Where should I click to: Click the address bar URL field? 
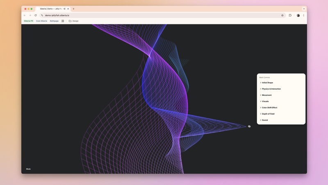point(162,15)
